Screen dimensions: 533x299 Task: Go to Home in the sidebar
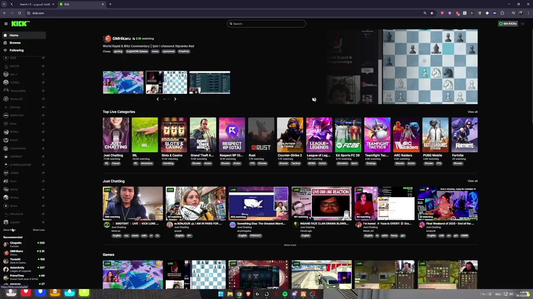pos(24,35)
